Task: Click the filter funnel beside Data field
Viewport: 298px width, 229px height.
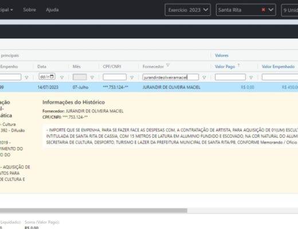Action: pos(62,77)
